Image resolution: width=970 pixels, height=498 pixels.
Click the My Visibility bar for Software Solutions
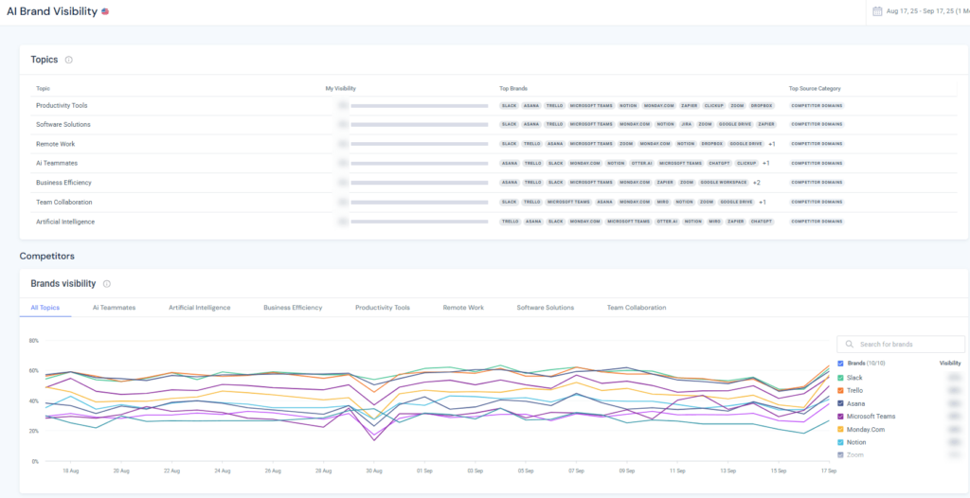pos(419,125)
